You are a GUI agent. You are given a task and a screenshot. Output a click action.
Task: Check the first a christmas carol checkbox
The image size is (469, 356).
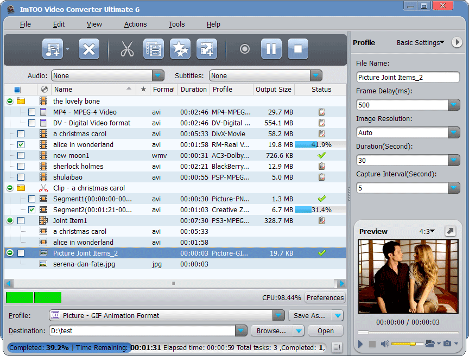click(x=21, y=134)
